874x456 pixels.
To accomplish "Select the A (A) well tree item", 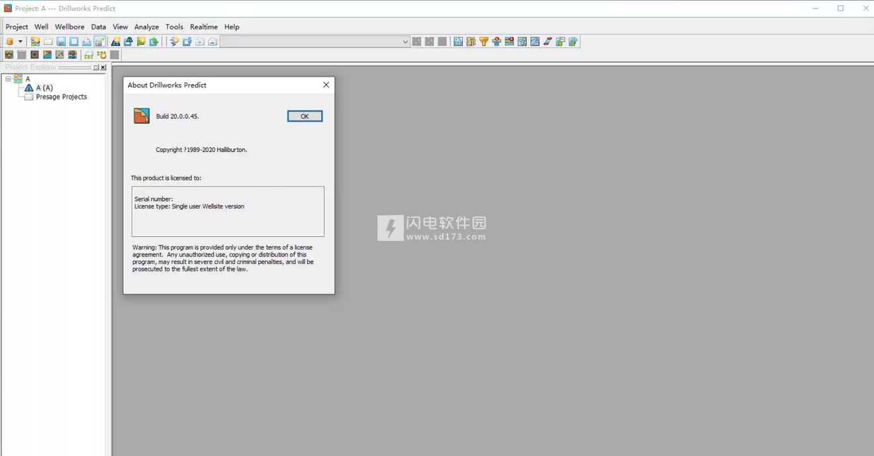I will tap(44, 88).
